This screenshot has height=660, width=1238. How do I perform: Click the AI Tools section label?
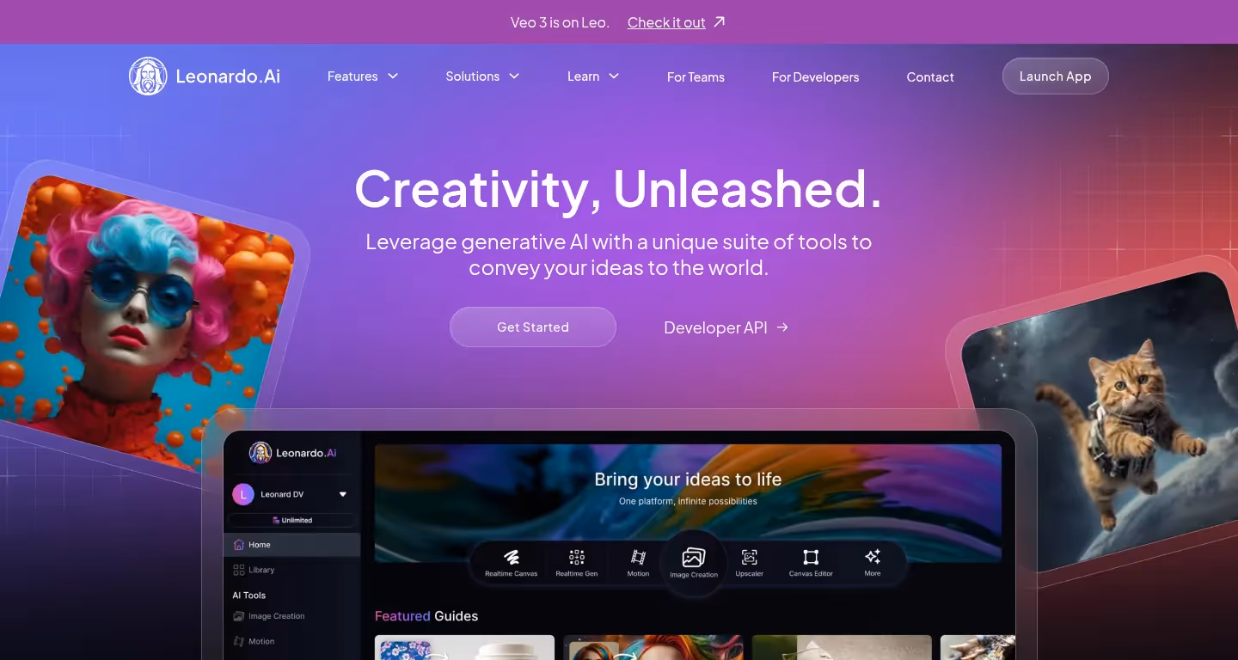pyautogui.click(x=249, y=595)
